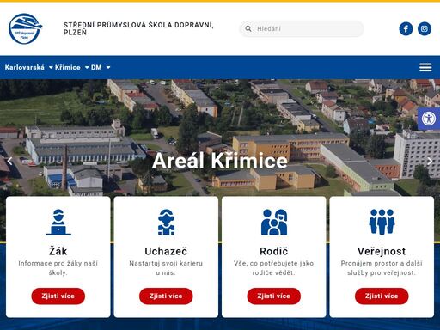The height and width of the screenshot is (330, 440).
Task: Click the Uchazeč applicant icon
Action: tap(166, 222)
